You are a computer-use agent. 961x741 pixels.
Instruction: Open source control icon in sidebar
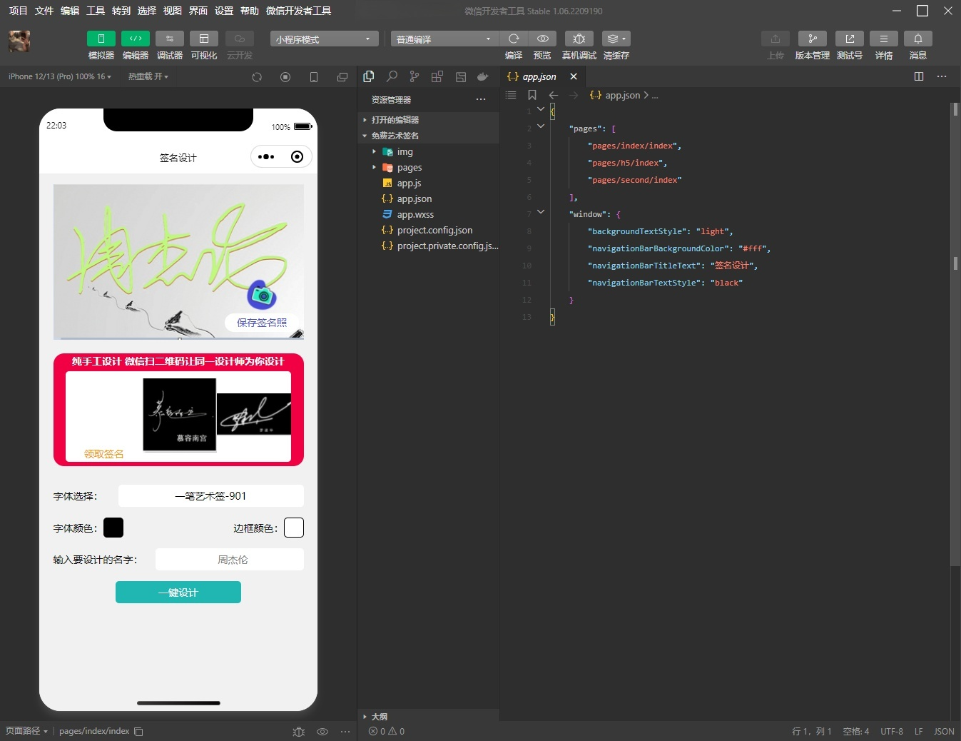pyautogui.click(x=414, y=76)
